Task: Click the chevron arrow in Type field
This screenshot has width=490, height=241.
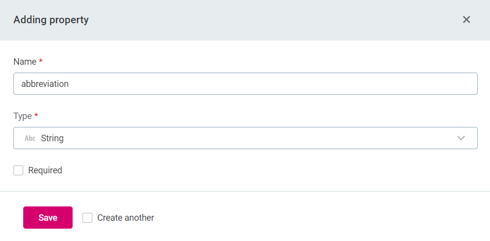Action: [x=461, y=138]
